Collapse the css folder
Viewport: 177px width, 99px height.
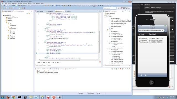7,24
